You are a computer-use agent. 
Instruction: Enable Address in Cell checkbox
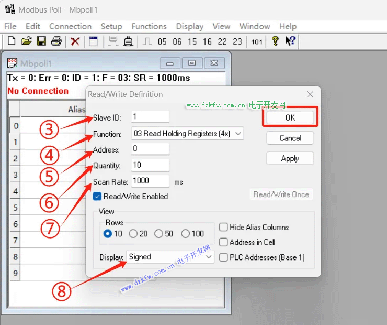pyautogui.click(x=223, y=242)
